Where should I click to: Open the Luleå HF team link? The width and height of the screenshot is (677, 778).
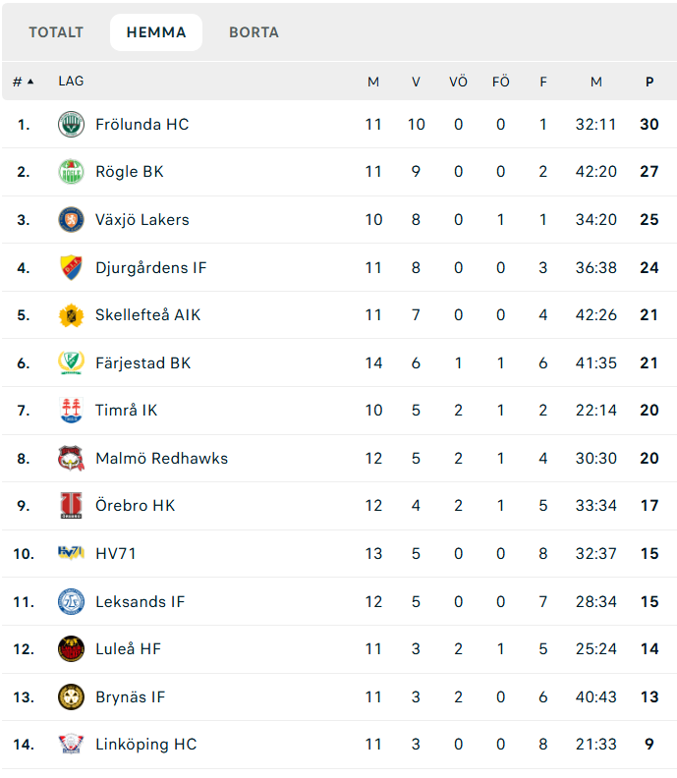(x=128, y=649)
